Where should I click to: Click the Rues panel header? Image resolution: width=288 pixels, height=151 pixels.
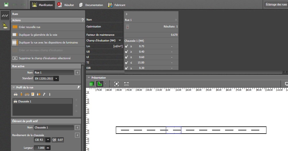[x=48, y=14]
